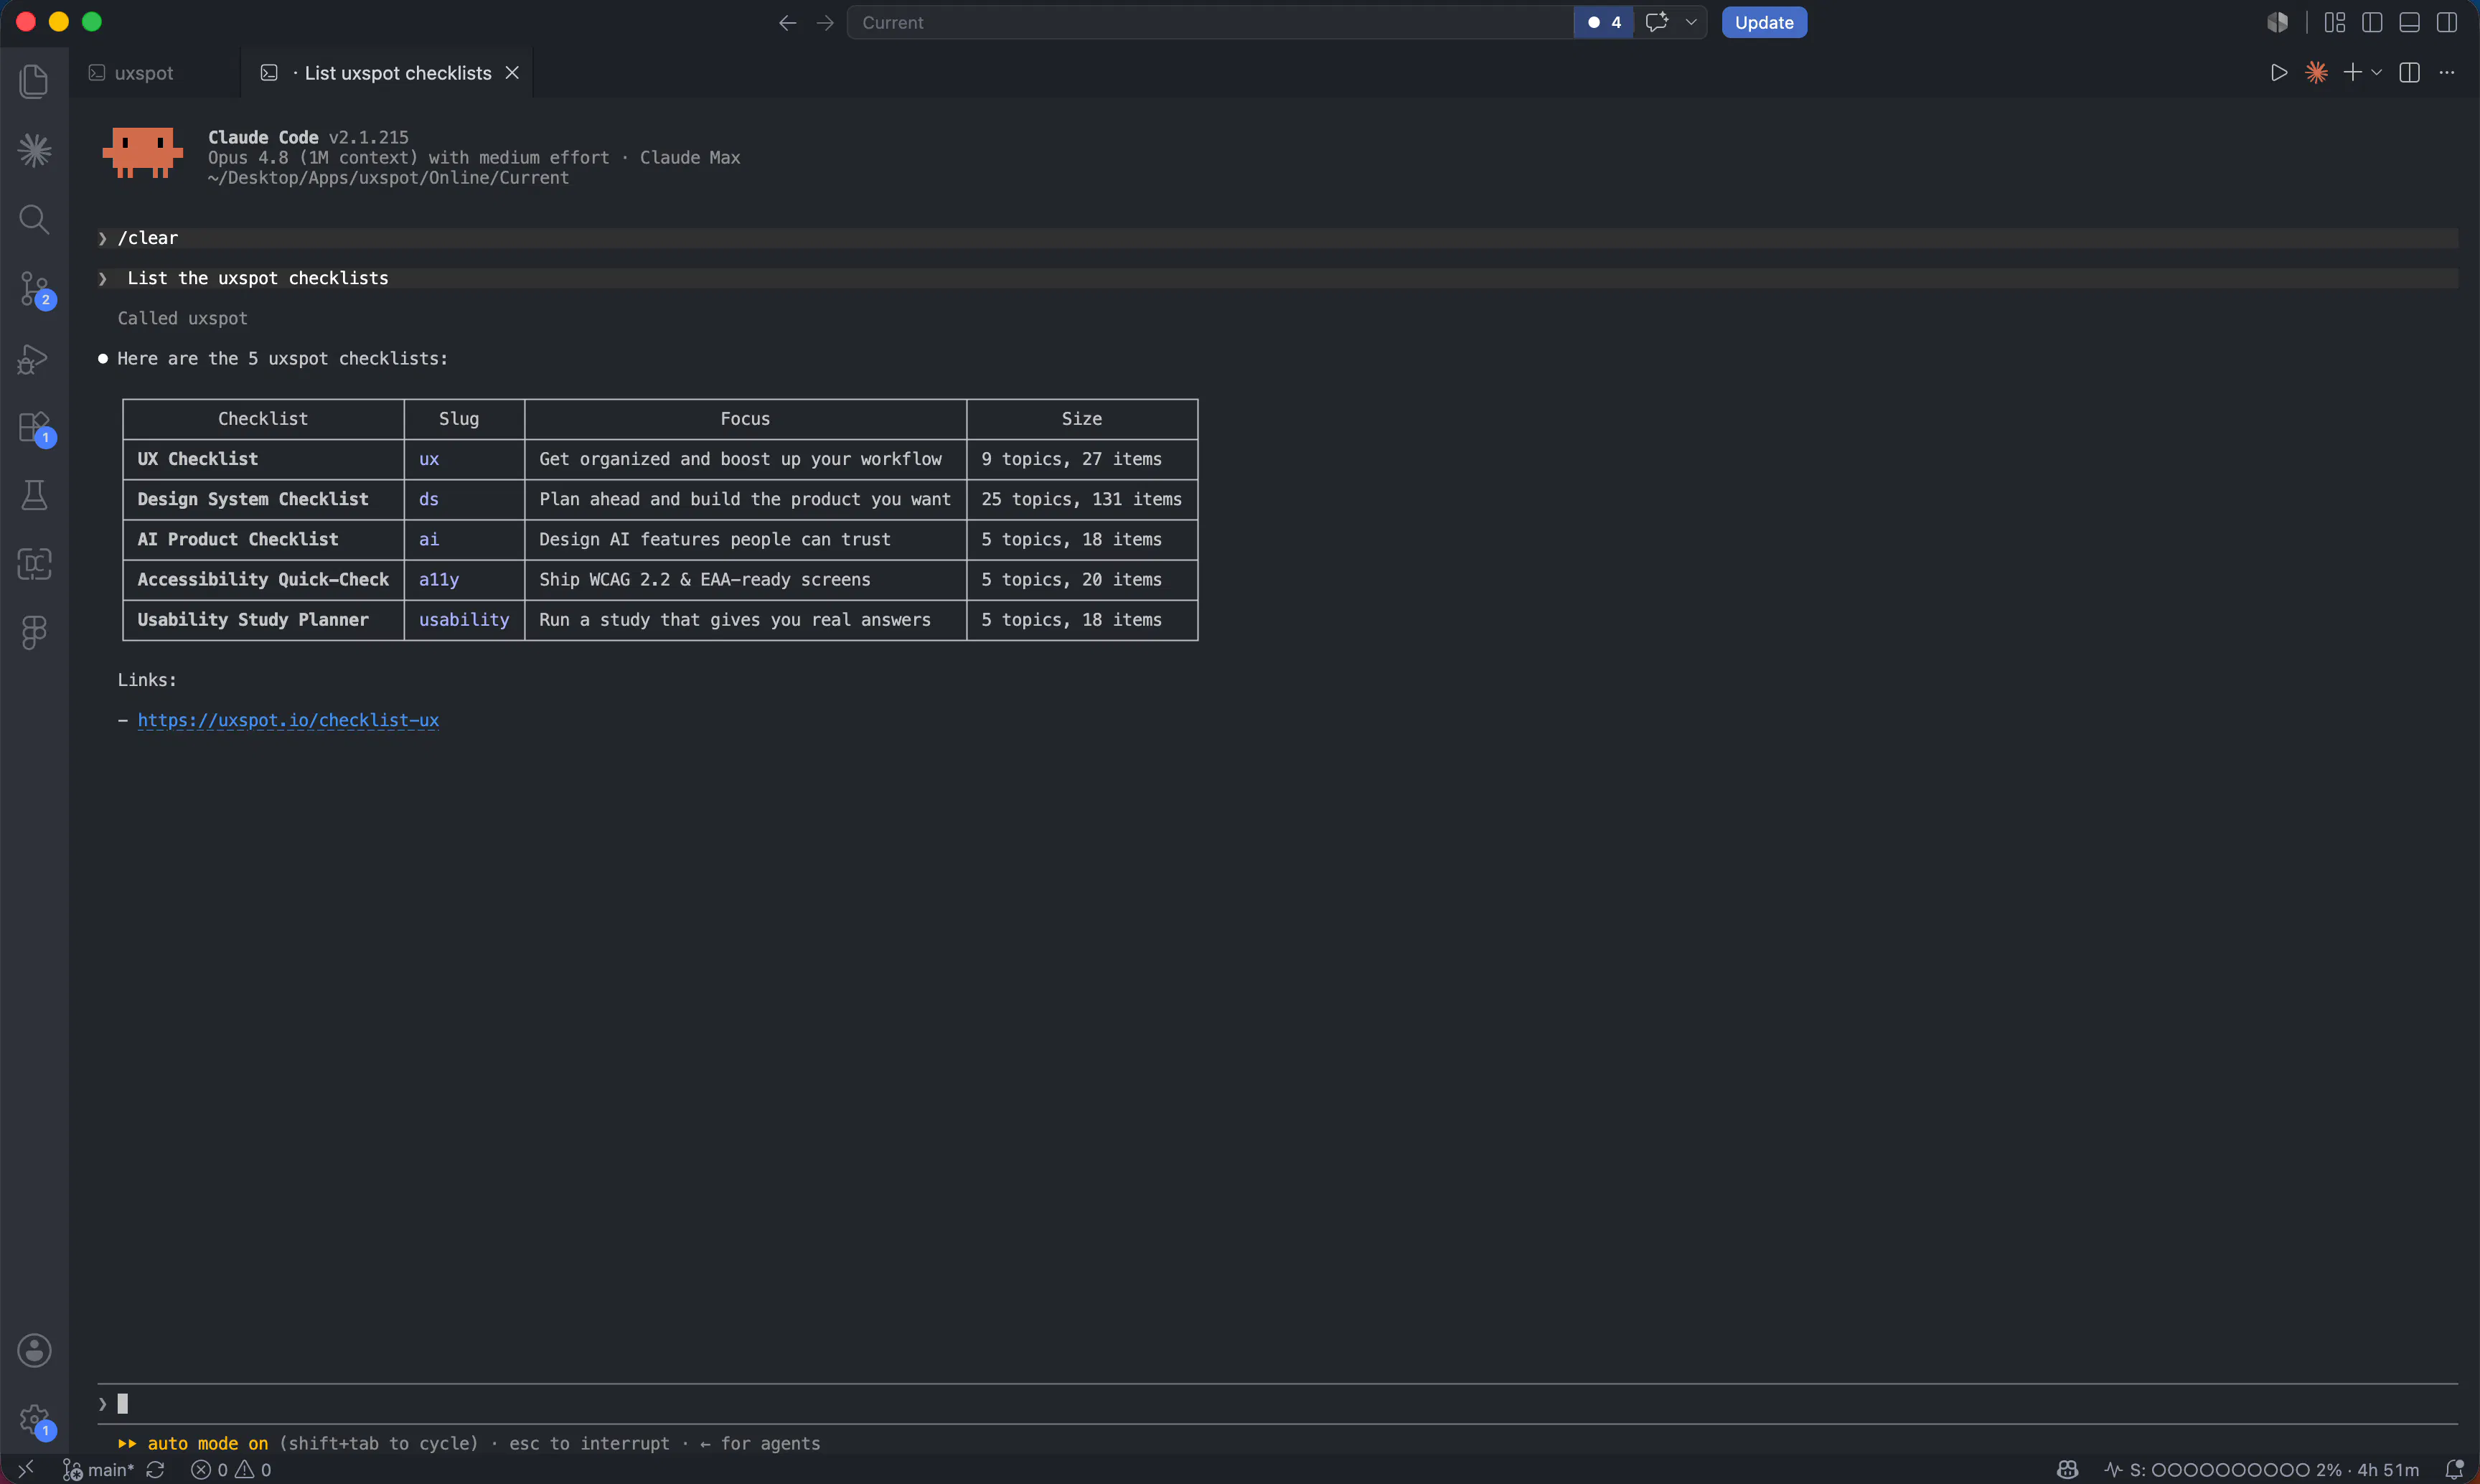Screen dimensions: 2480x1484
Task: Click the synchronize changes icon
Action: tap(155, 1469)
